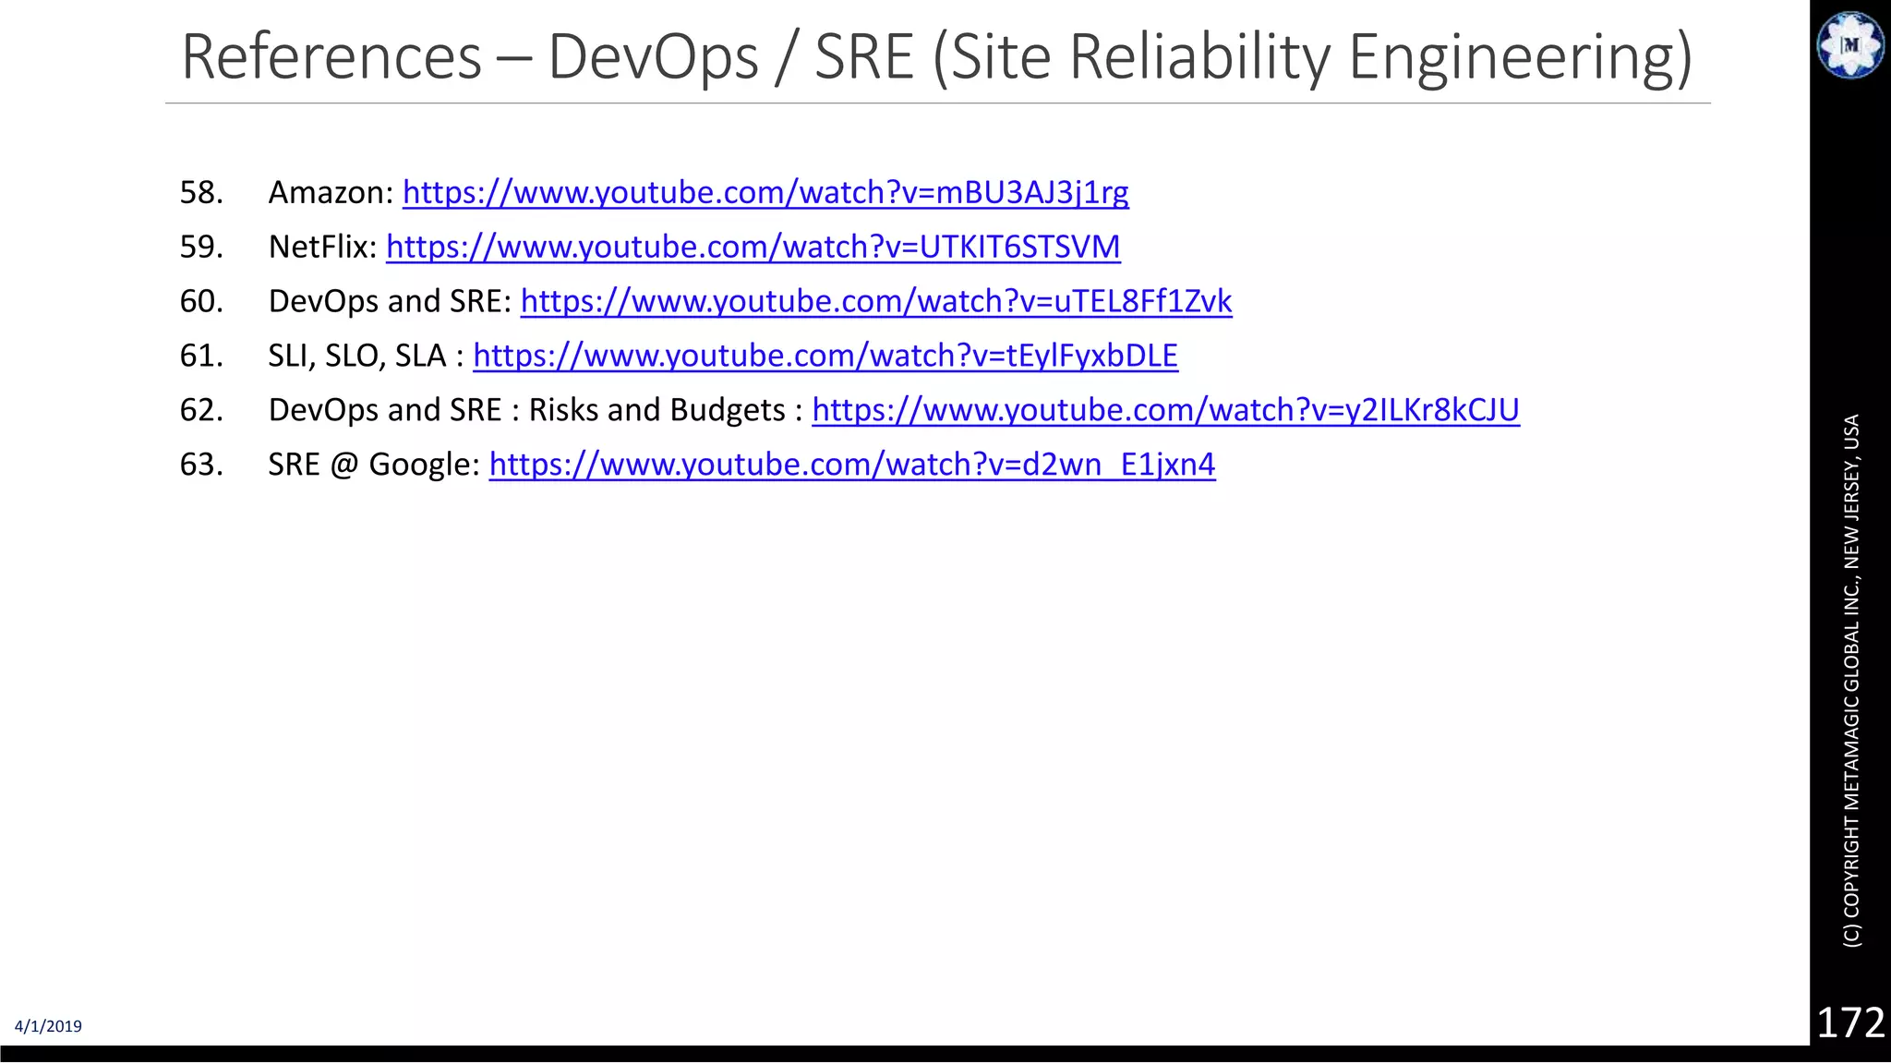Viewport: 1891px width, 1064px height.
Task: Open the Amazon YouTube link, reference 58
Action: click(x=765, y=193)
